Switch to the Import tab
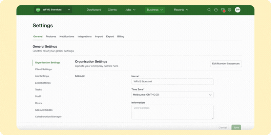 pos(99,36)
